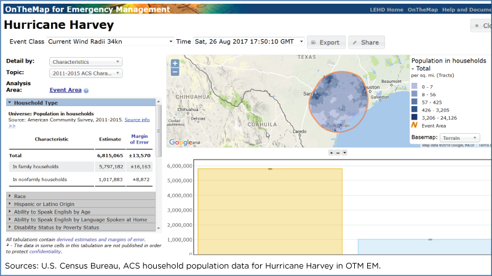Collapse the Household Type section
This screenshot has width=492, height=276.
point(81,102)
